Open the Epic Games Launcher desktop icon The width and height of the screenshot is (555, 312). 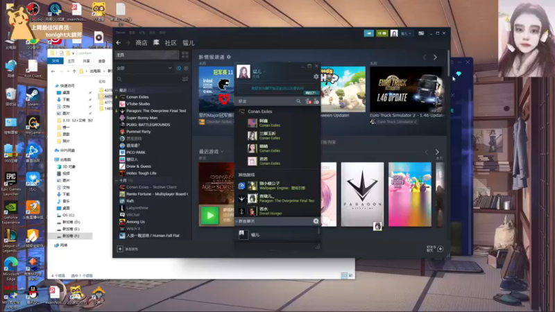11,184
